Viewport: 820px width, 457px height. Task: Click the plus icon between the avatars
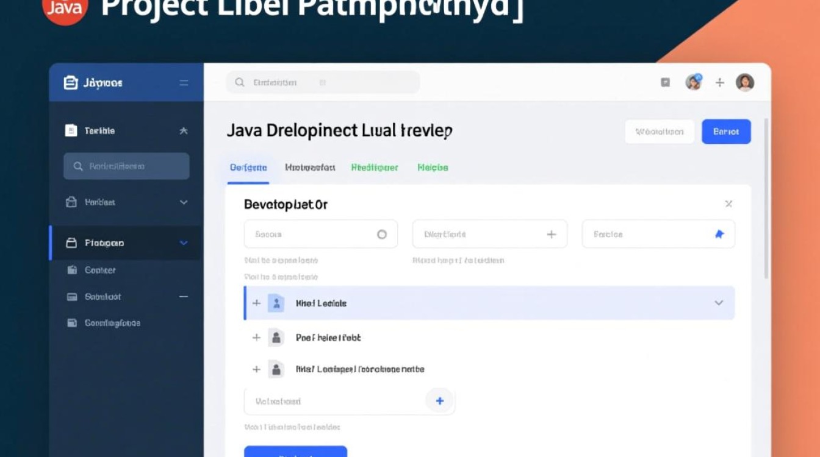(720, 82)
